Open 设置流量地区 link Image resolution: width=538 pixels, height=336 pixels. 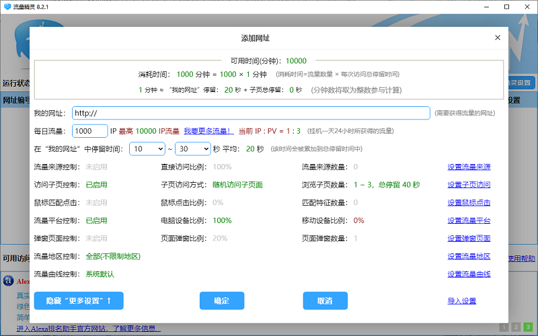469,257
